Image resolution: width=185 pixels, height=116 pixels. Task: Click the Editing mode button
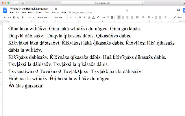(178, 17)
